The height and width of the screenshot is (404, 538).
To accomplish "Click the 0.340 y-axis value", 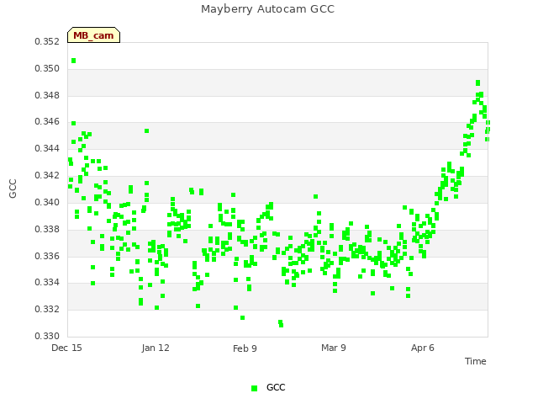I will click(x=47, y=202).
